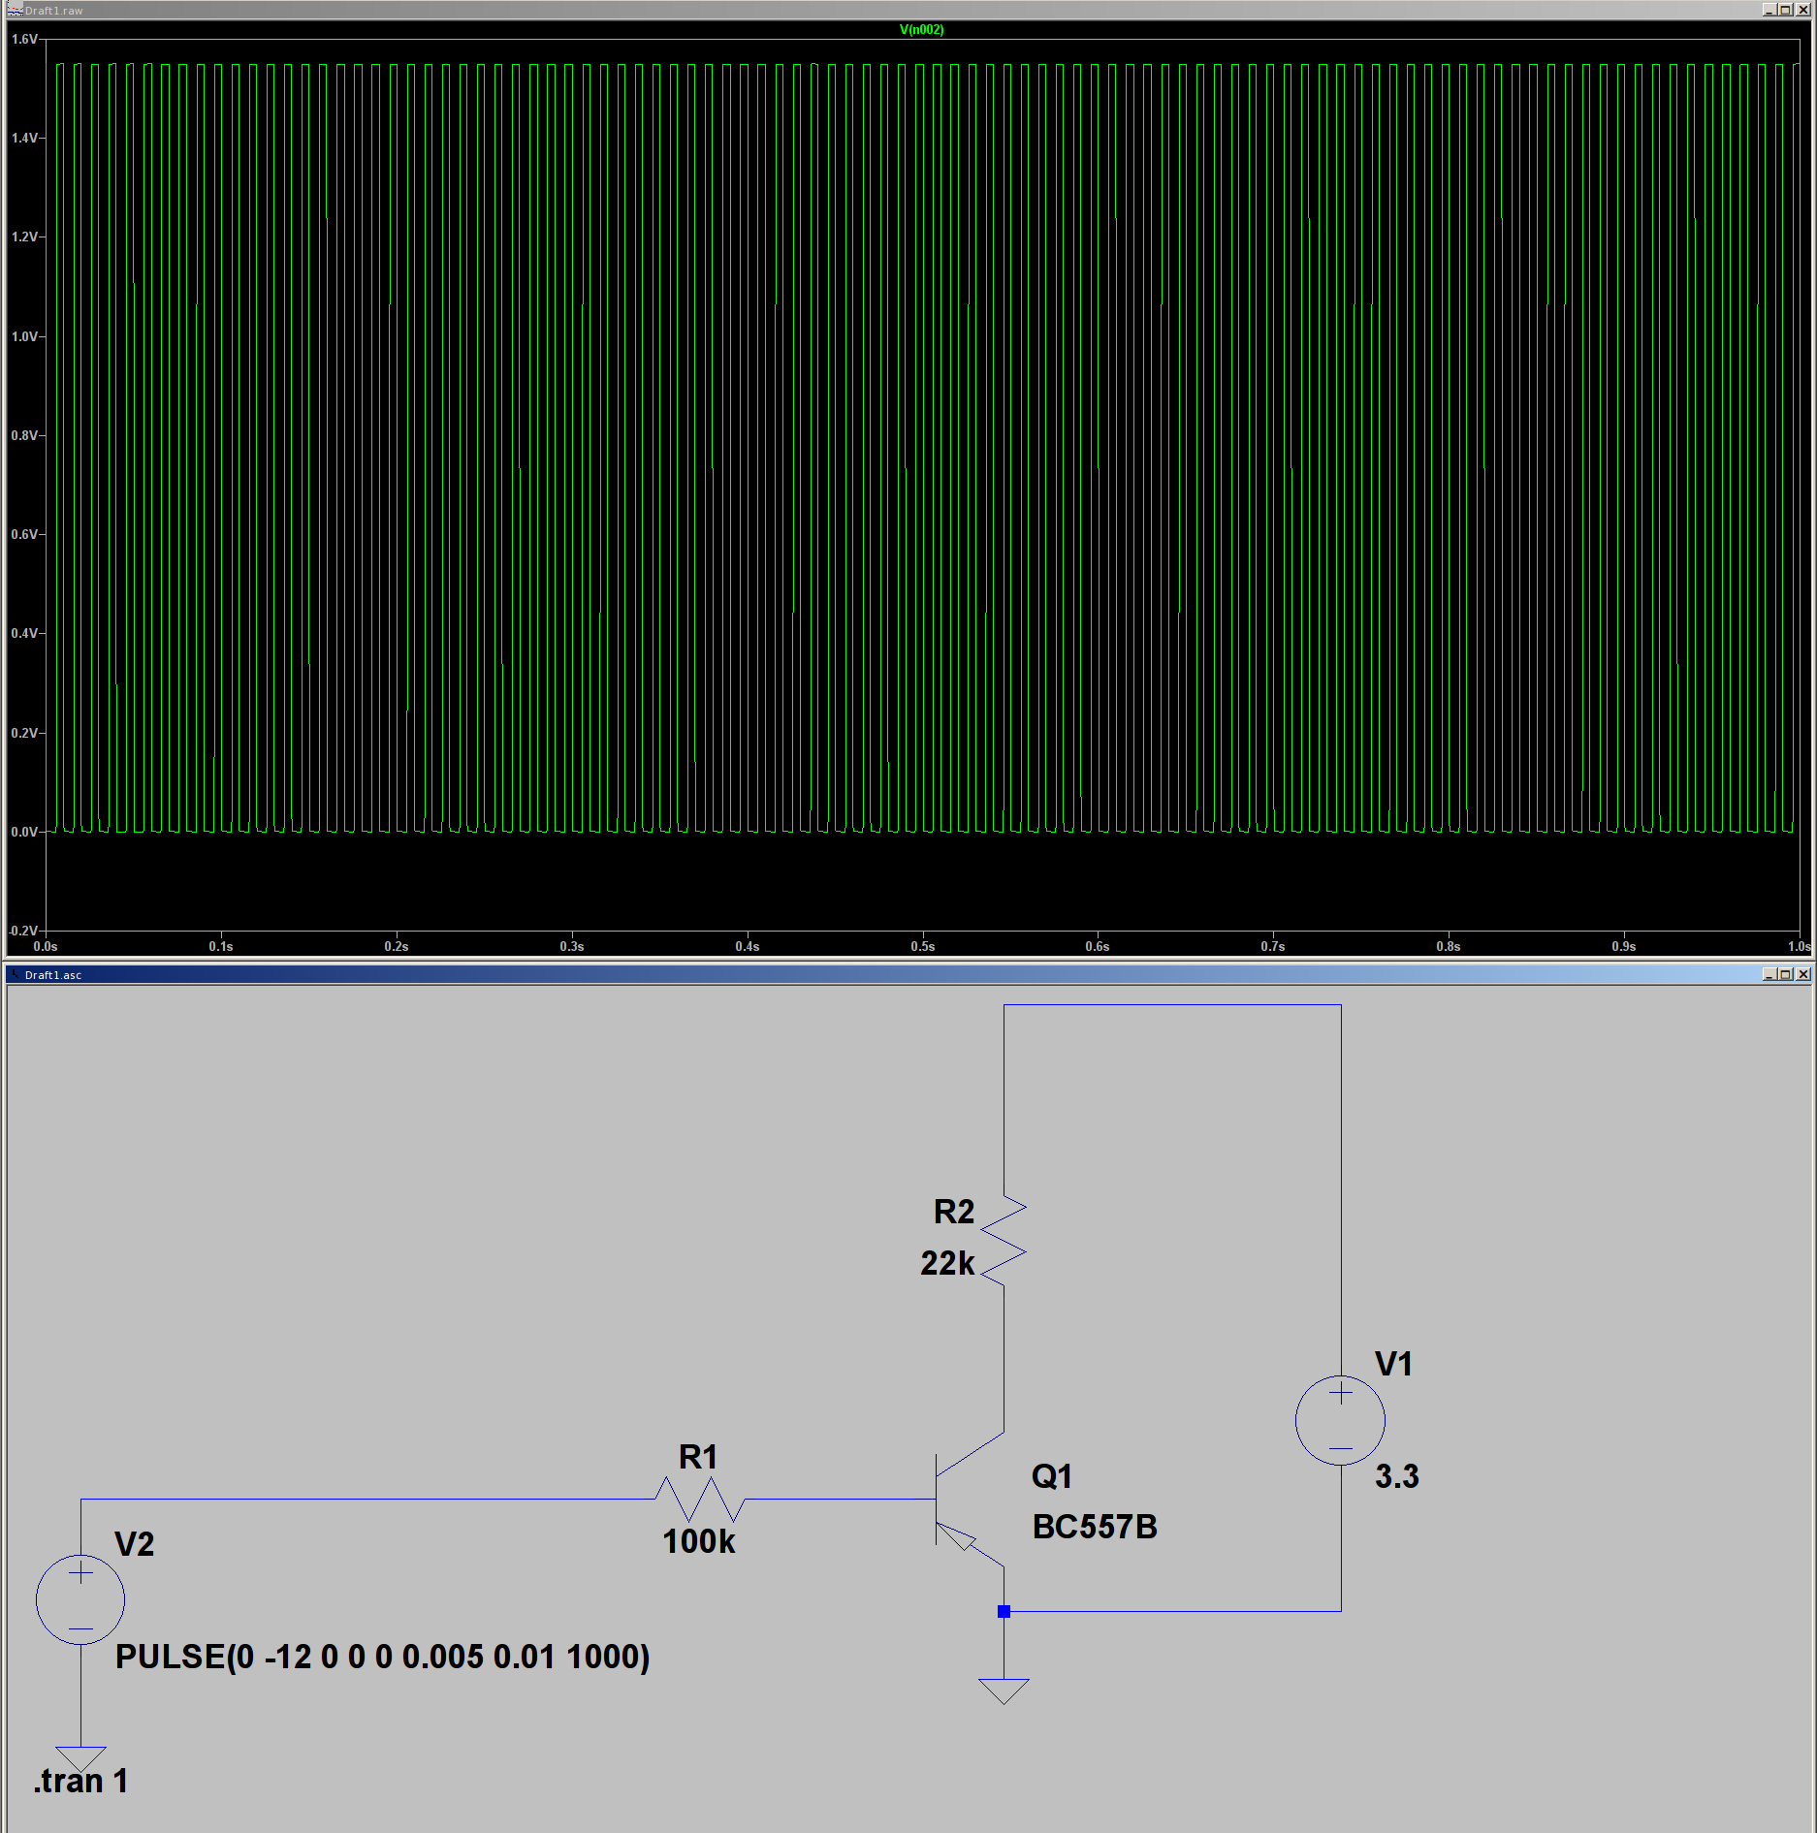
Task: Click the ground symbol below Q1's emitter
Action: [1004, 1691]
